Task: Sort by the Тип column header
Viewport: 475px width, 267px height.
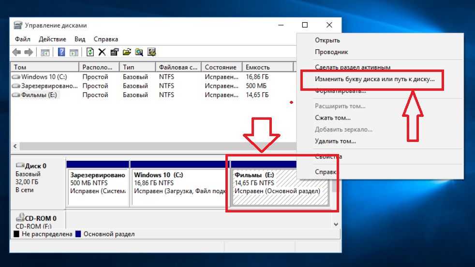Action: coord(137,67)
